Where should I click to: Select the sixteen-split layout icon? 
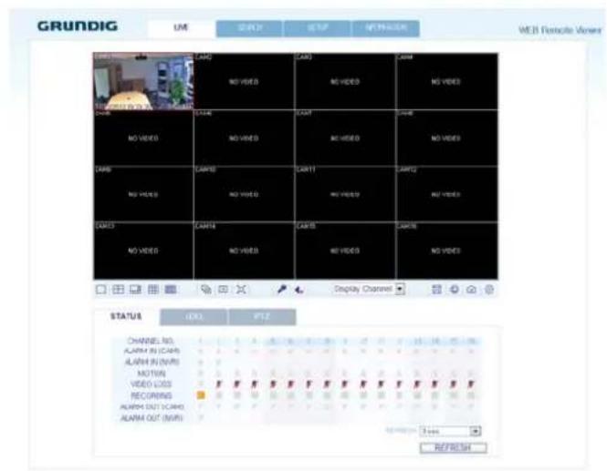[x=171, y=290]
